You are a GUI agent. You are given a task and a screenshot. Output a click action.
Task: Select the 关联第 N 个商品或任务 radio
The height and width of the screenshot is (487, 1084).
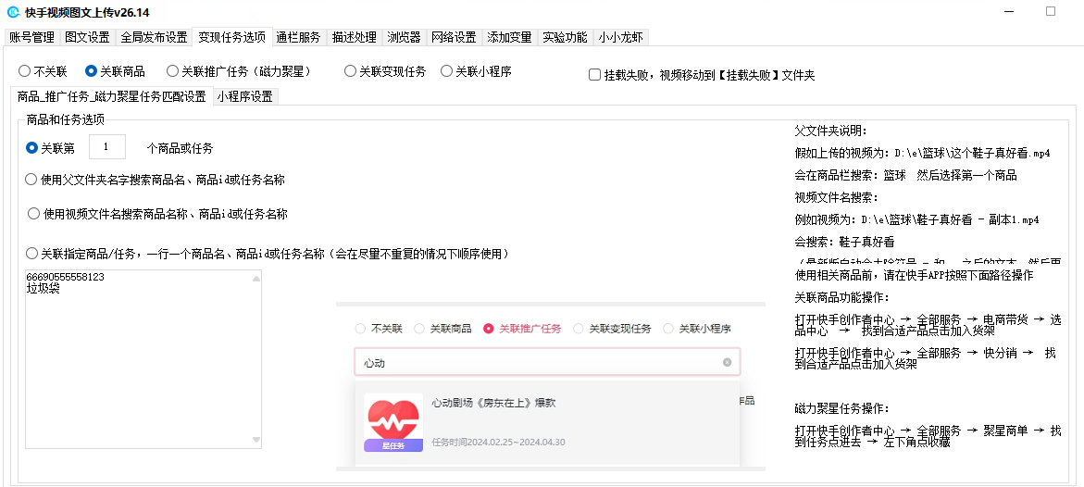[x=31, y=147]
